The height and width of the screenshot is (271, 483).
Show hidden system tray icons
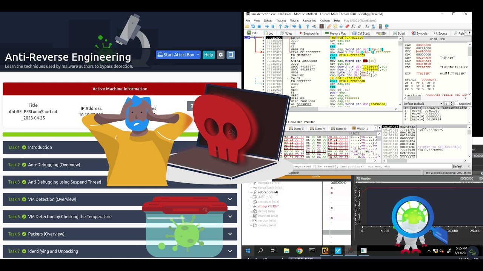(429, 251)
